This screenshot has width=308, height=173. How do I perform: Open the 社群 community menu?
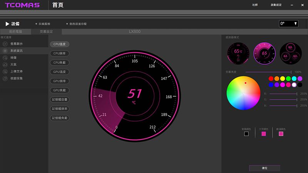[255, 5]
